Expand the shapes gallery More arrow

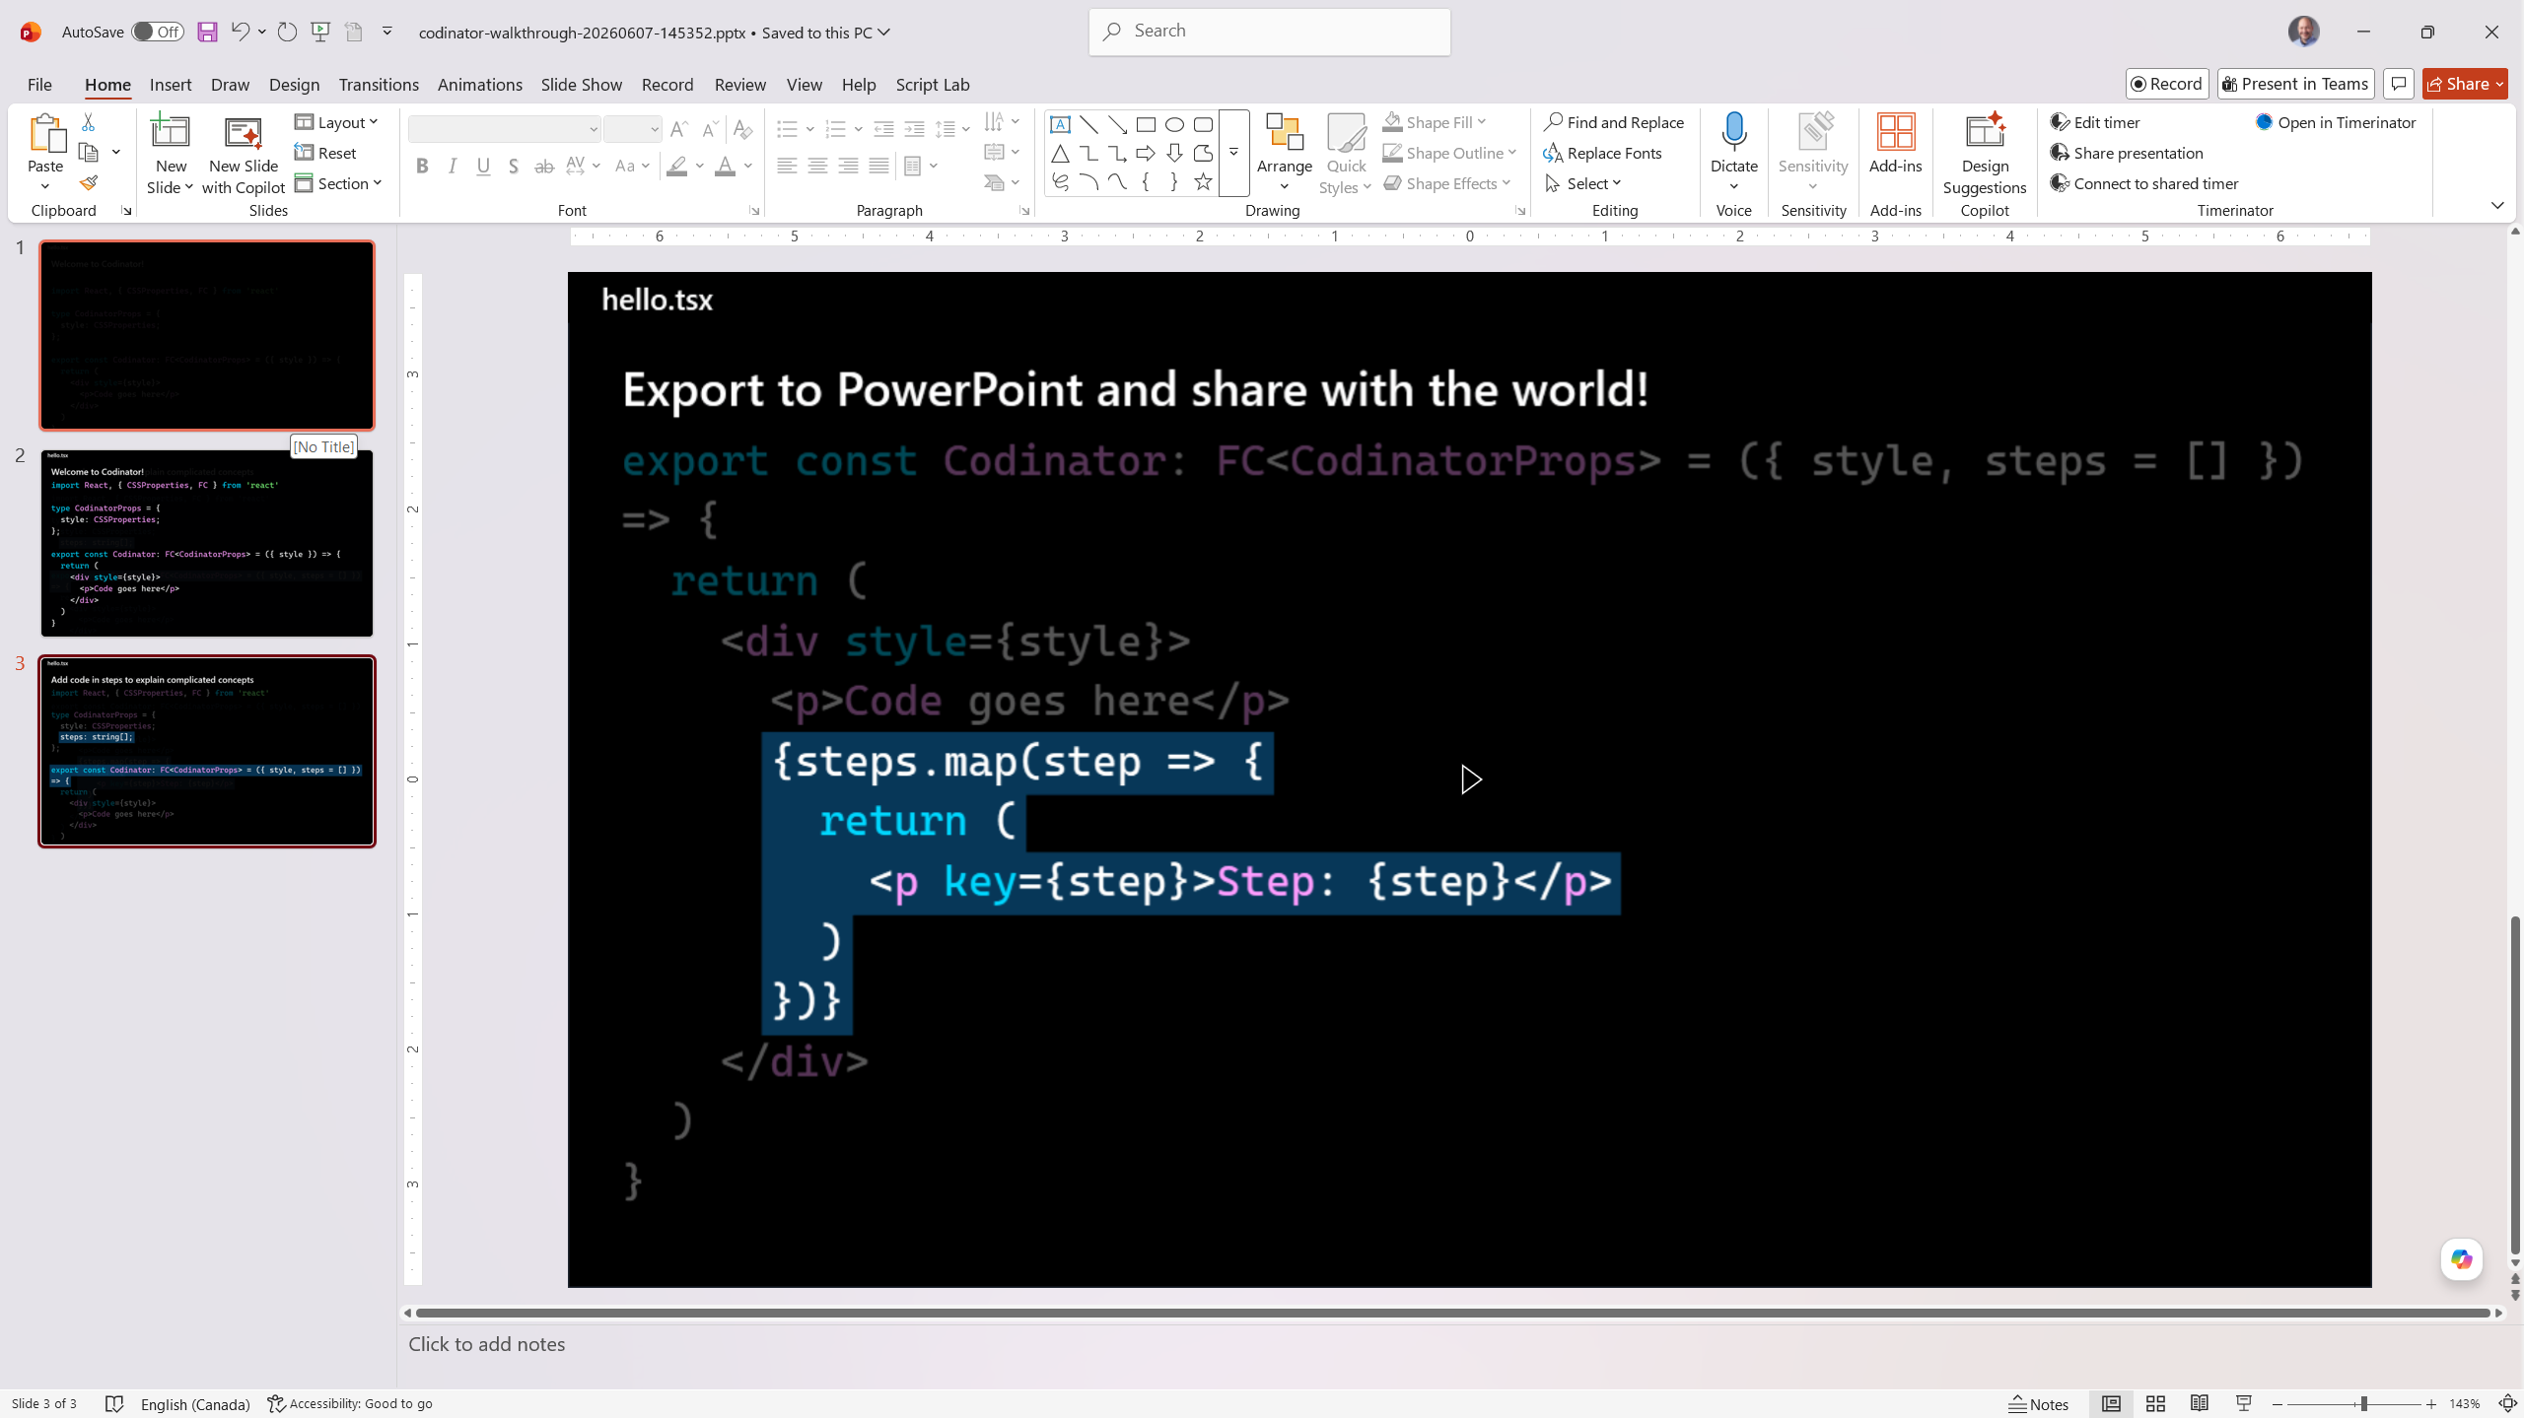pos(1233,153)
